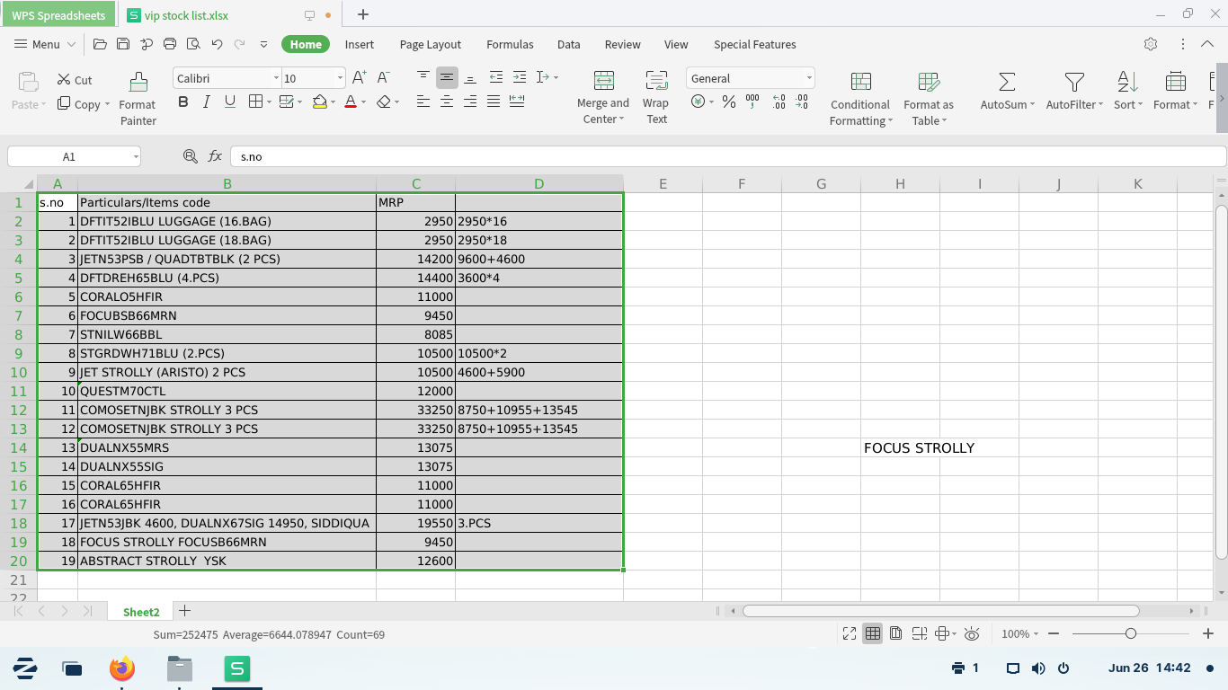Viewport: 1228px width, 690px height.
Task: Click the AutoSum sigma icon
Action: (x=1007, y=83)
